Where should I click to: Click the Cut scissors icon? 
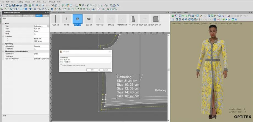(x=53, y=5)
